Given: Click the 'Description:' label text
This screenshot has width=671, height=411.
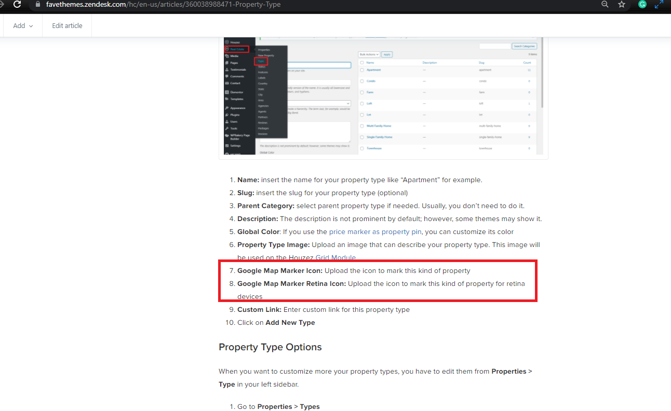Looking at the screenshot, I should [x=258, y=218].
